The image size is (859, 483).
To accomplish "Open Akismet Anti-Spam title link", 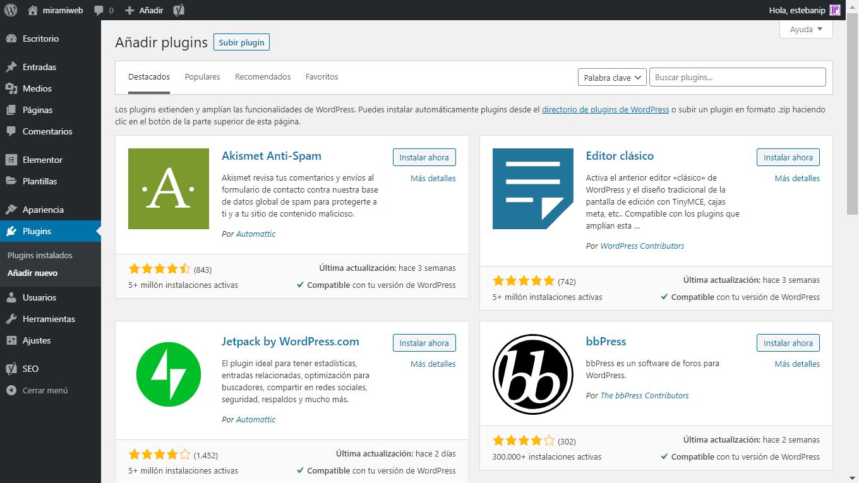I will pos(272,156).
